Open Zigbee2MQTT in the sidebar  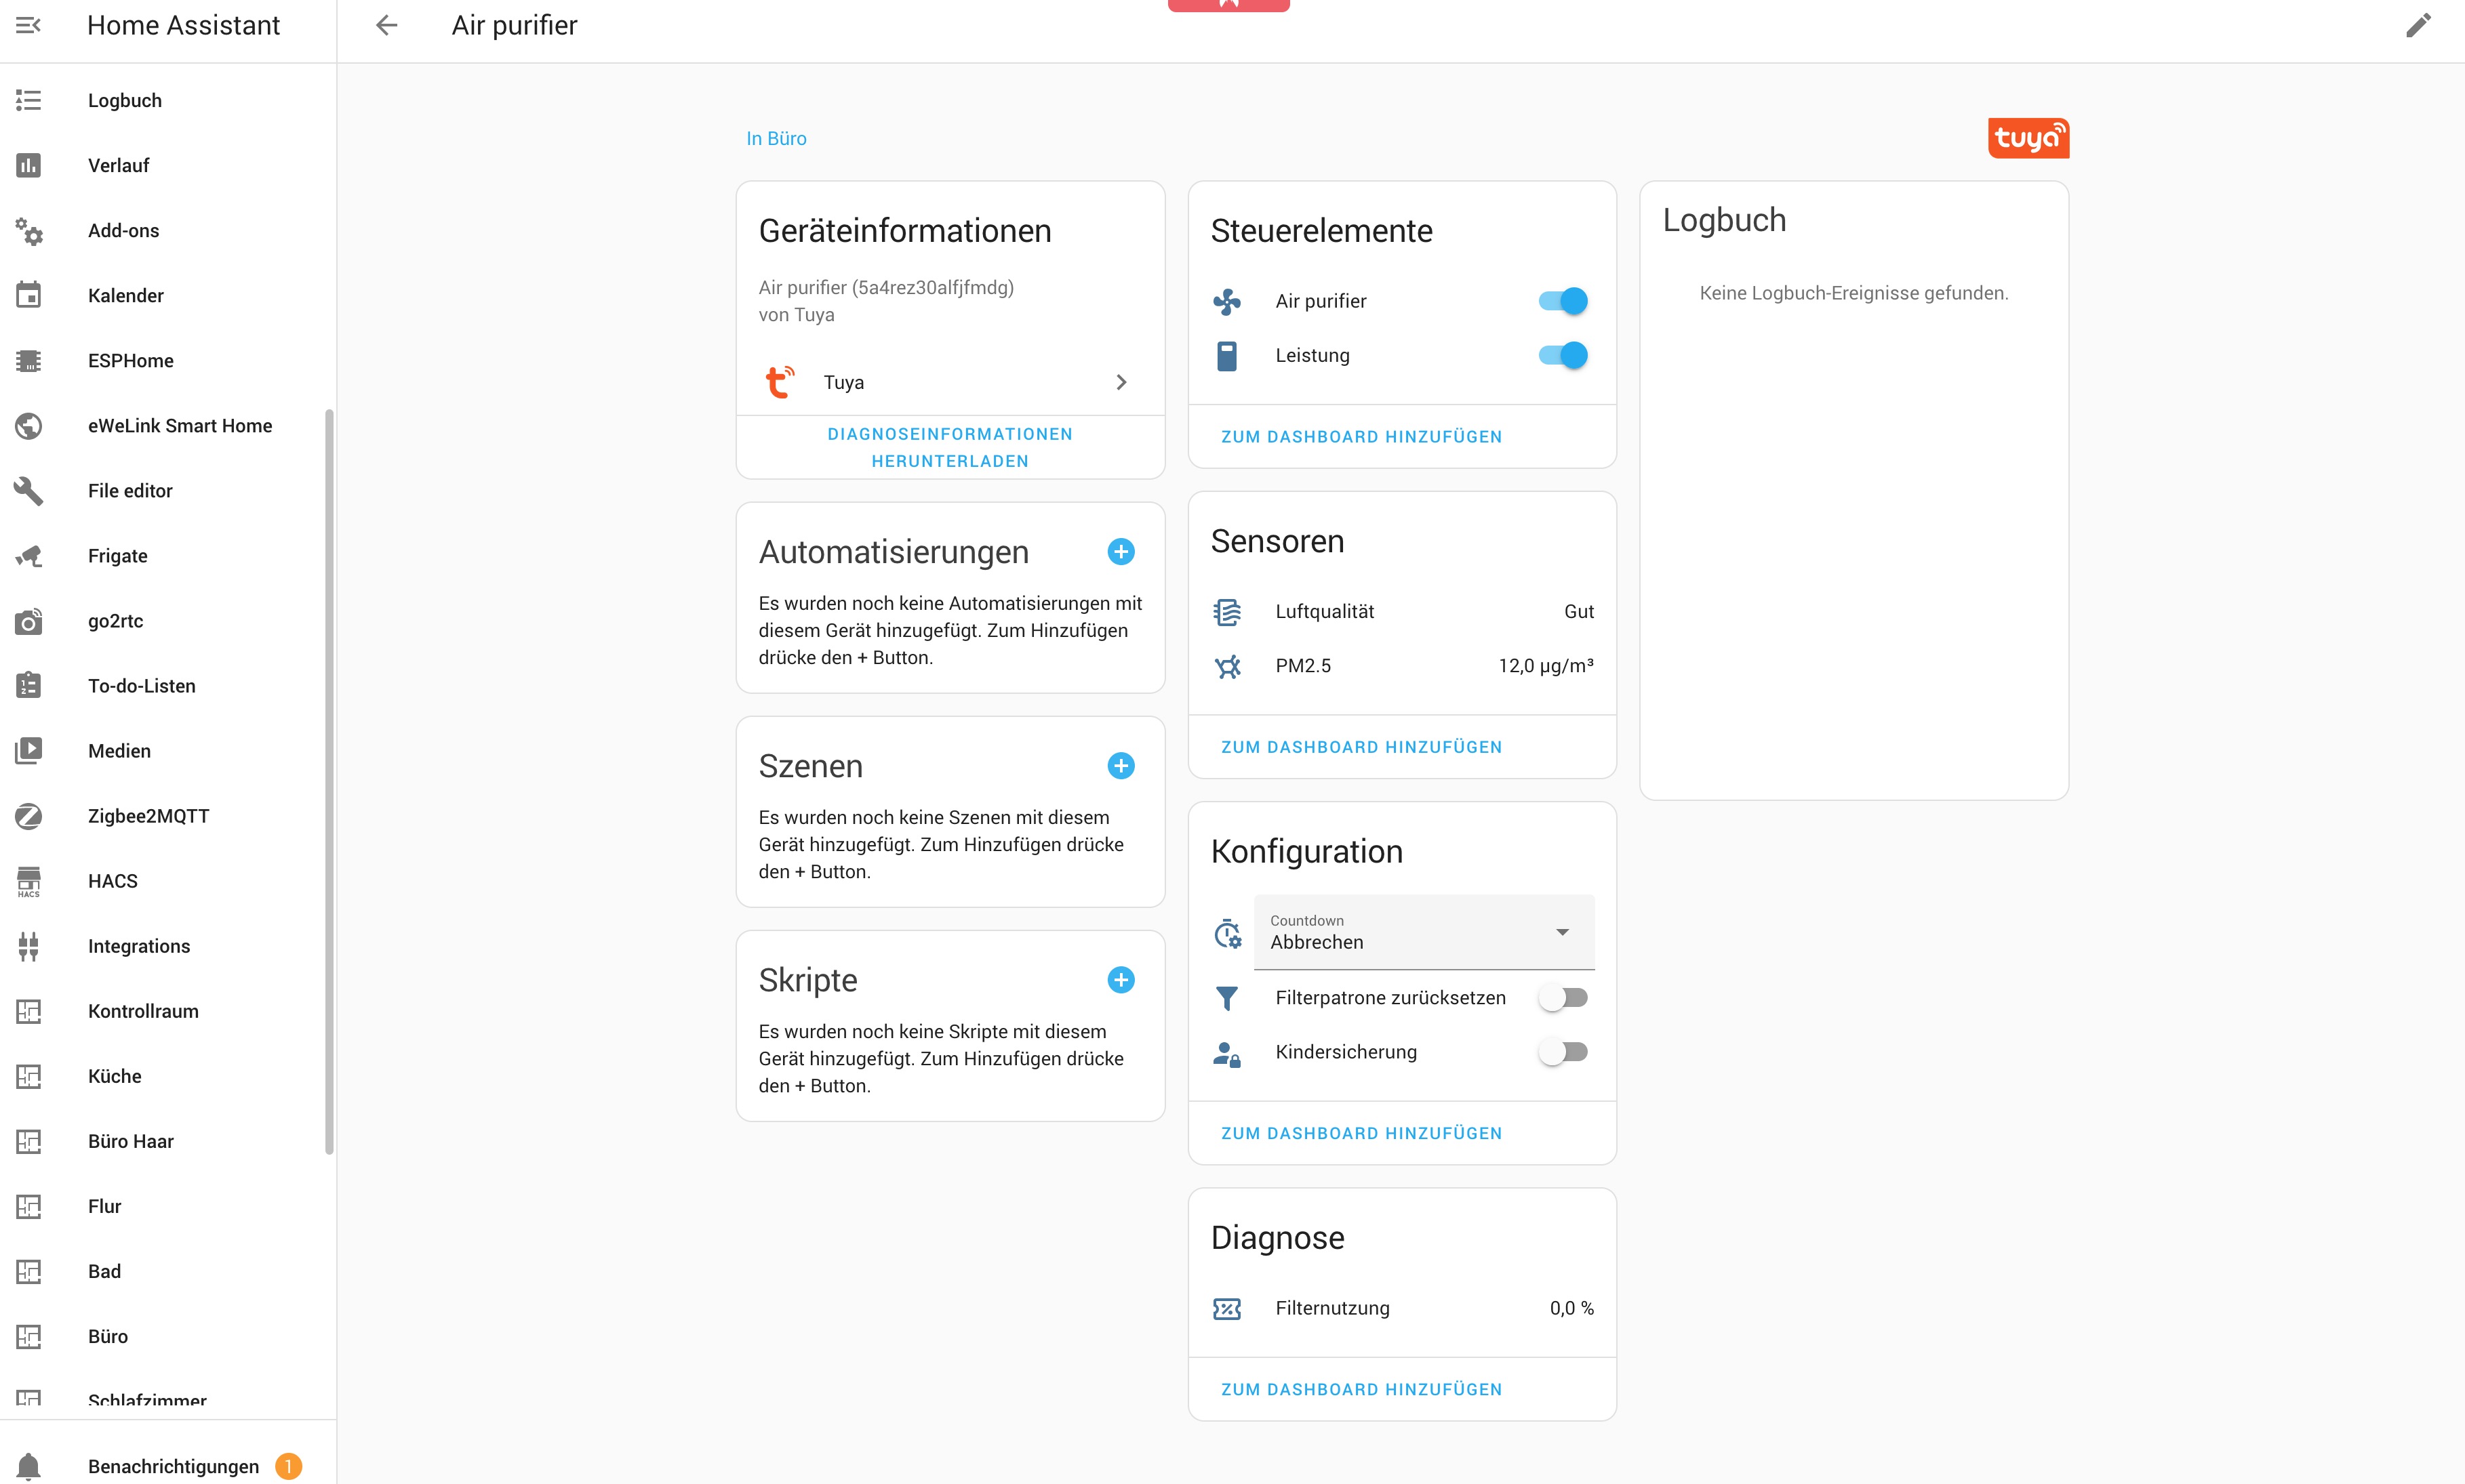[148, 816]
